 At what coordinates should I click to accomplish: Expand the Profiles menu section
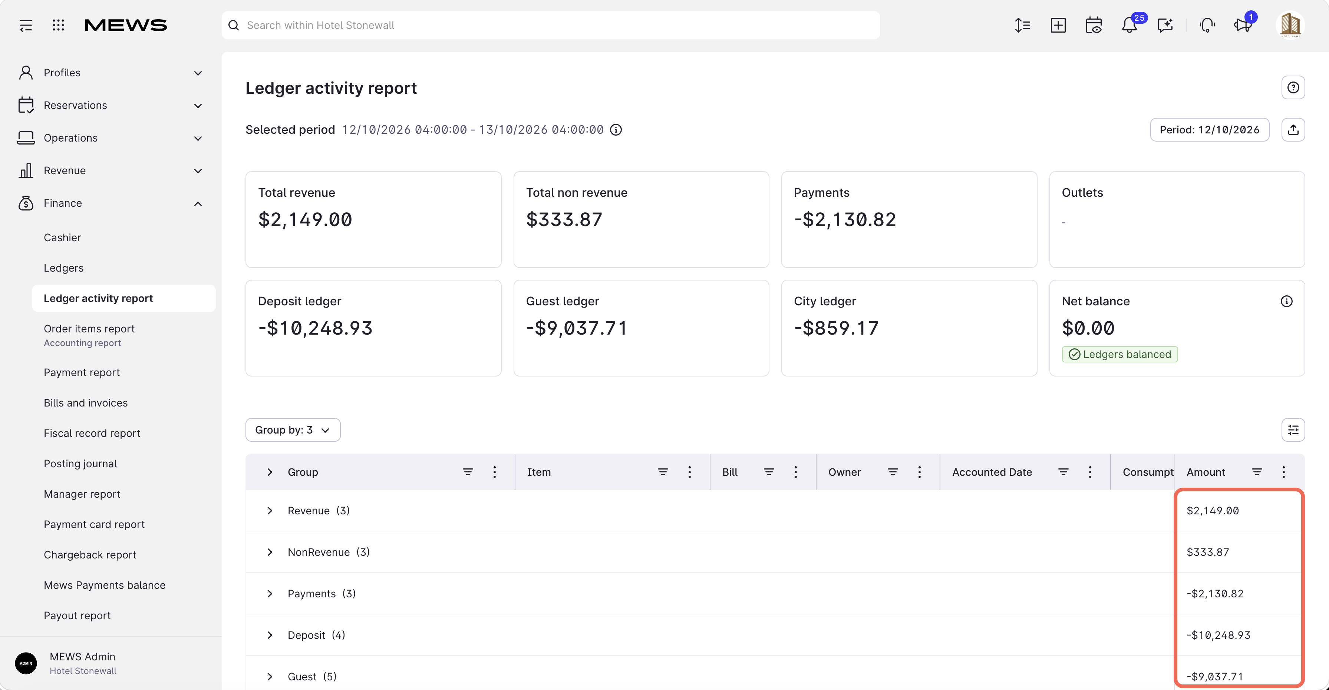tap(198, 73)
